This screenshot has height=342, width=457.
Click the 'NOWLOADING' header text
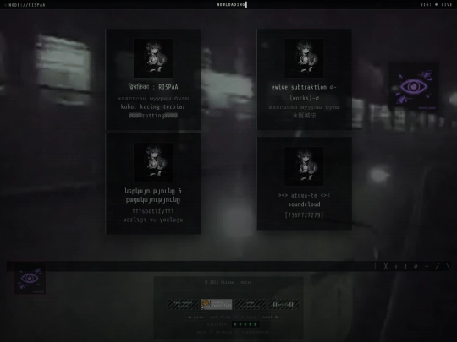231,5
